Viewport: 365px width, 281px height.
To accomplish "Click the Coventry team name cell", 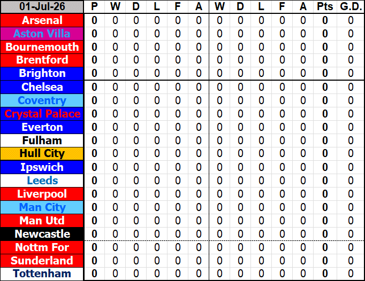I will click(x=42, y=100).
